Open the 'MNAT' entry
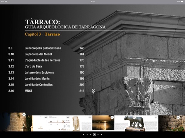This screenshot has height=138, width=185. pos(29,91)
